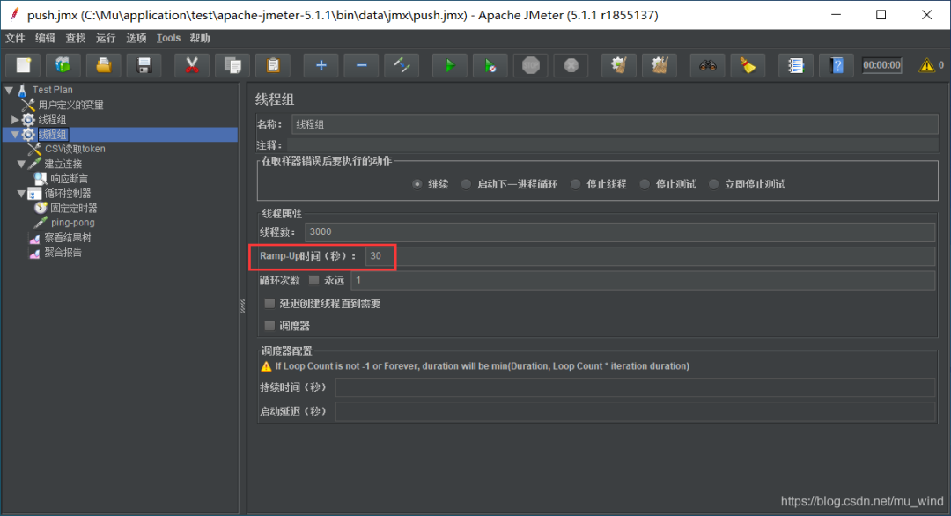Screen dimensions: 951x516
Task: Click the Shutdown test icon
Action: pyautogui.click(x=571, y=65)
